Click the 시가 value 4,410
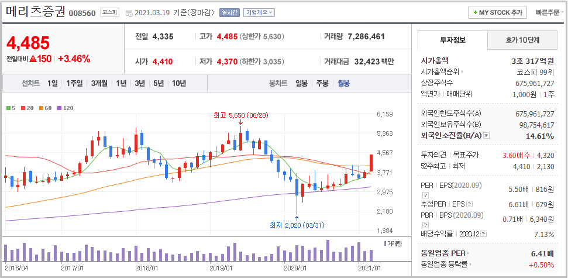The image size is (568, 278). [x=163, y=61]
